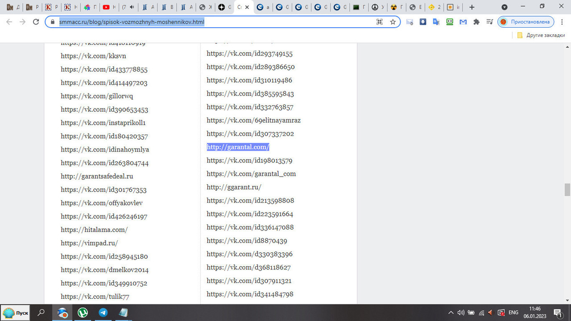Open a new browser tab

(472, 7)
